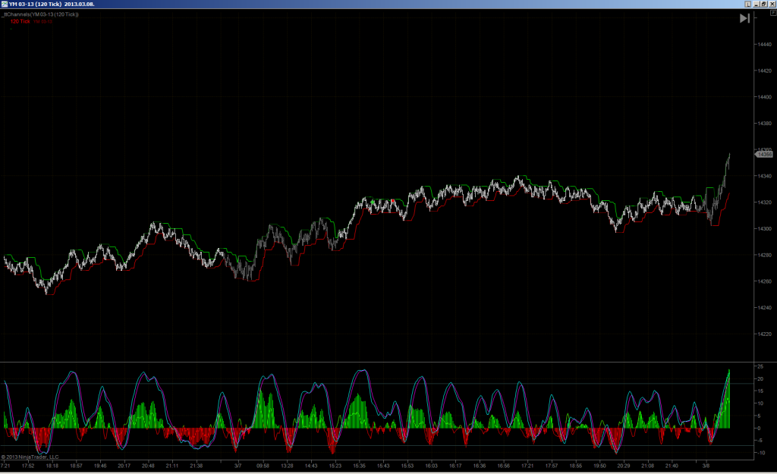Click the 14280 price axis label
Screen dimensions: 777x474
764,255
